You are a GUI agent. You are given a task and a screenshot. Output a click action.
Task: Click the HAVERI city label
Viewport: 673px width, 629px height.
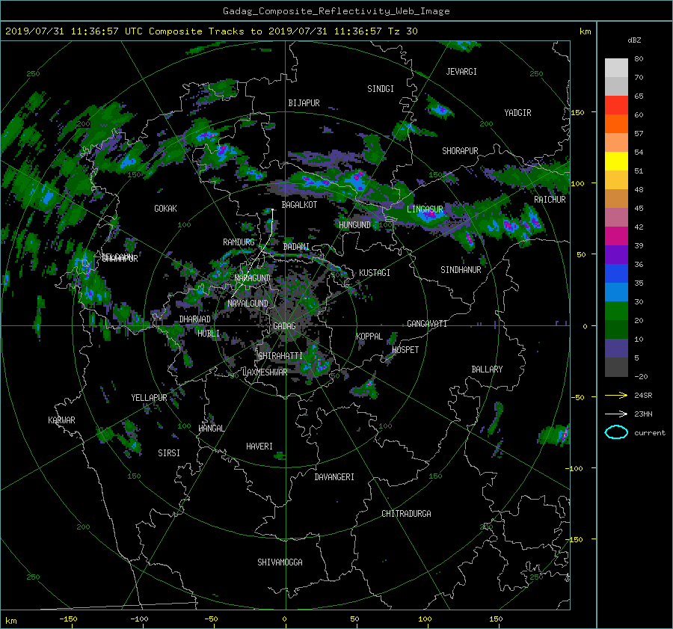click(259, 447)
